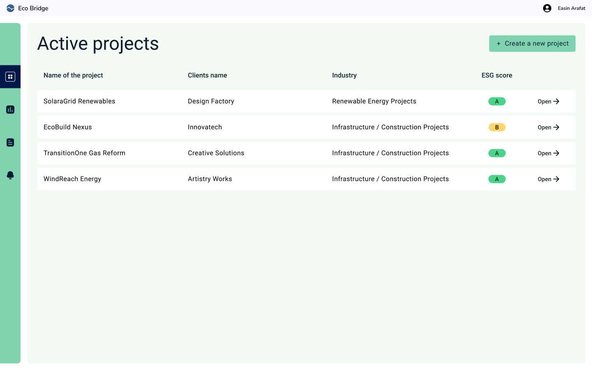Open the dashboard grid sidebar icon
The image size is (592, 370).
[x=10, y=76]
